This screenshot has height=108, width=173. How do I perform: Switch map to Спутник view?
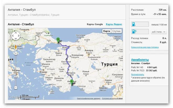(116, 31)
